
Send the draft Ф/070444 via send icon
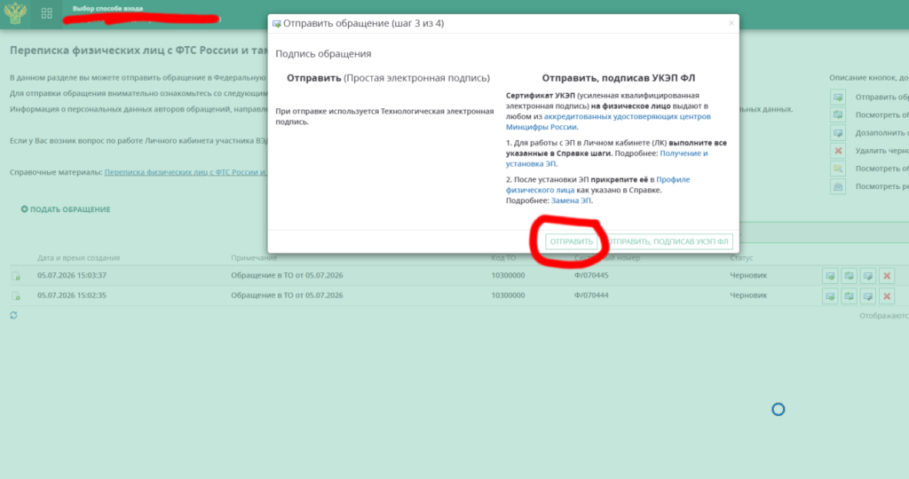pyautogui.click(x=830, y=296)
